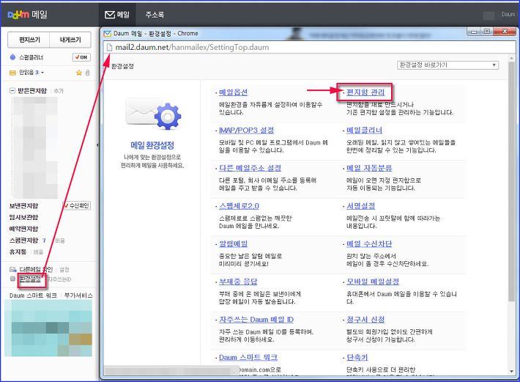520x382 pixels.
Task: Click scrollbar down arrow in popup
Action: 512,371
